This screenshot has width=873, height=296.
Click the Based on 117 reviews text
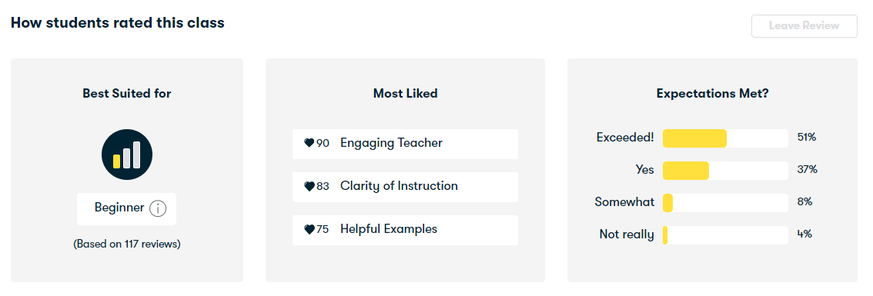(127, 244)
